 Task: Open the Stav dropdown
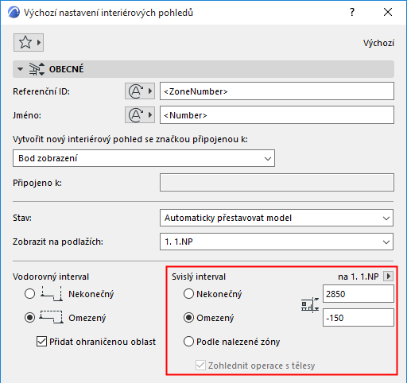[277, 218]
